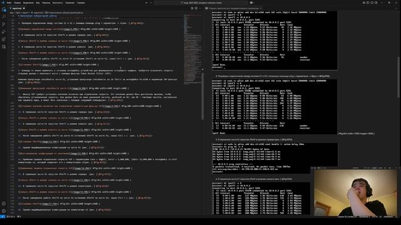Click the webcam overlay video
Screen dimensions: 401x225
point(355,192)
